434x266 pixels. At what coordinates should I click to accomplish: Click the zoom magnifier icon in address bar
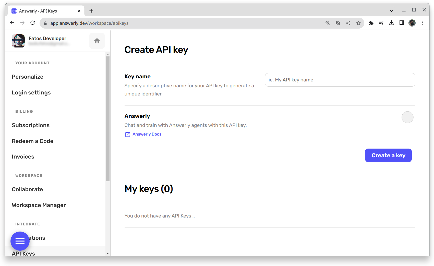pos(328,23)
